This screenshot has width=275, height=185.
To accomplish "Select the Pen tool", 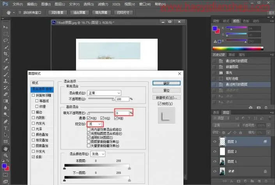I will (x=5, y=122).
